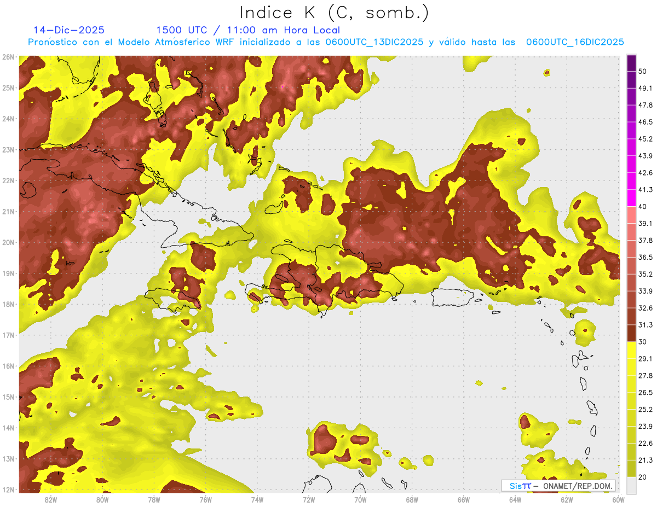The image size is (657, 507).
Task: Click the 18N latitude axis label
Action: point(8,305)
